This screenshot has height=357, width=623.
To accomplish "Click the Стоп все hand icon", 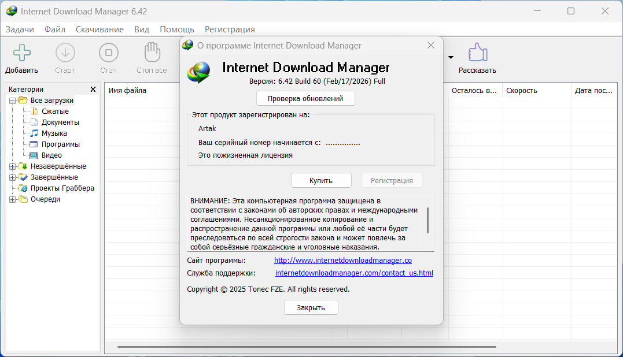I will tap(152, 52).
